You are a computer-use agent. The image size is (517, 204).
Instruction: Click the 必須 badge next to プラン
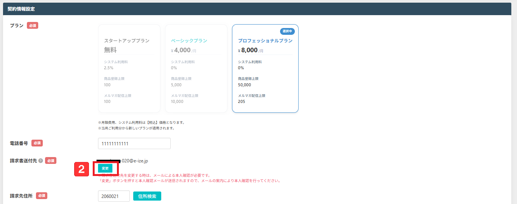pos(33,26)
